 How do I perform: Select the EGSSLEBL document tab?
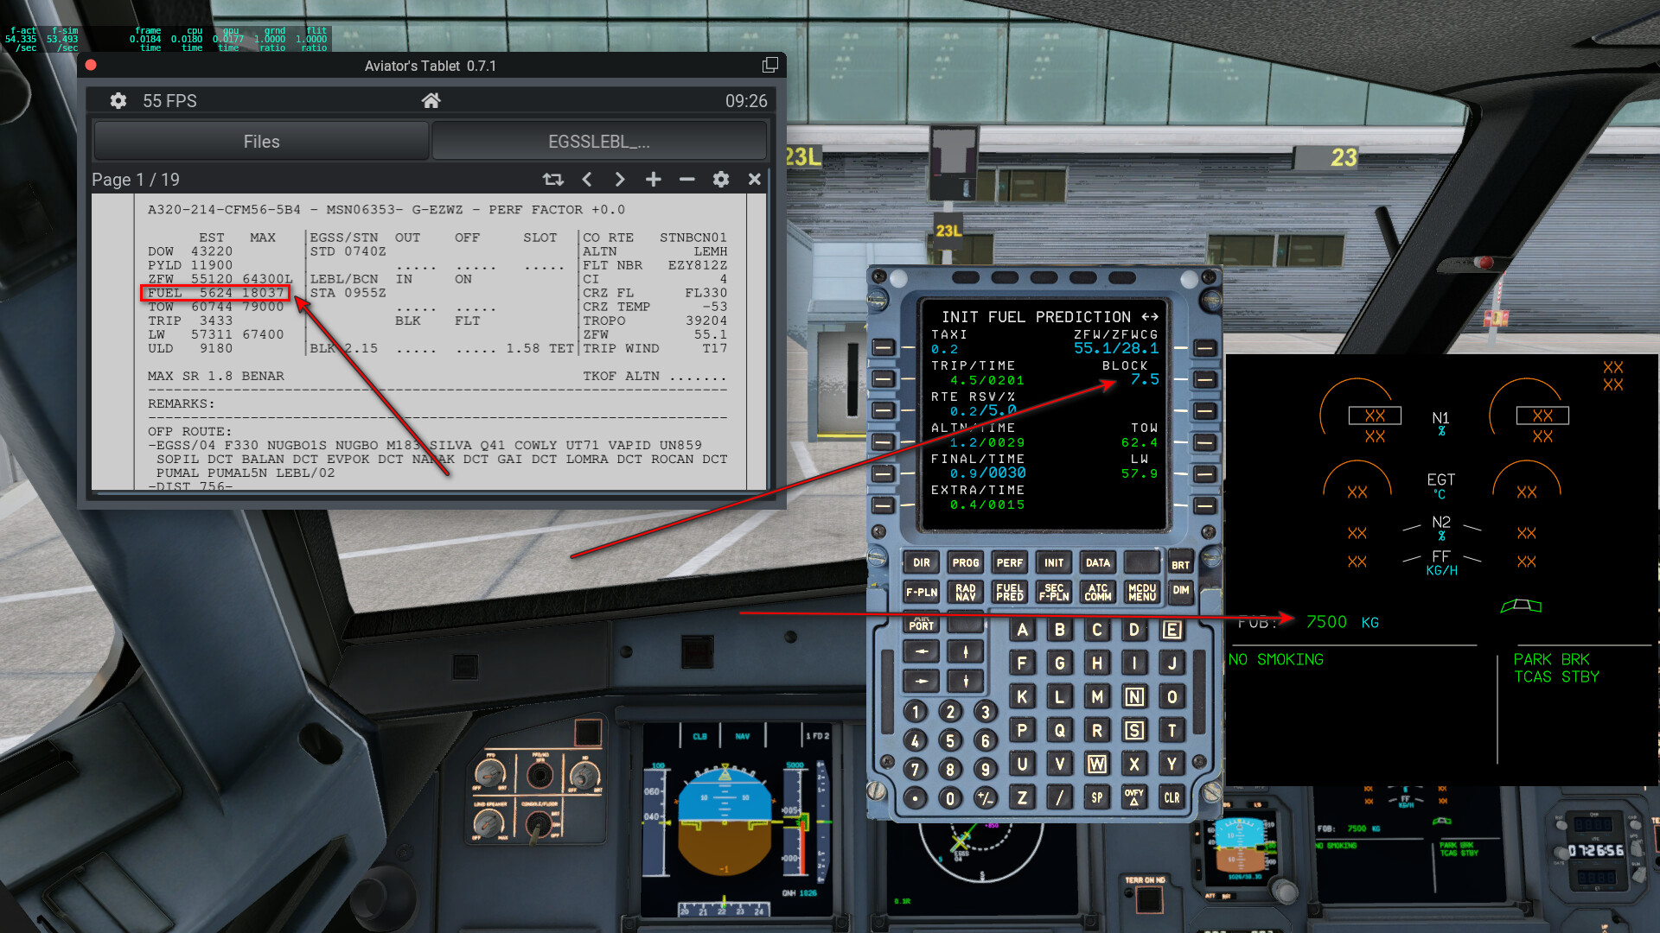599,142
